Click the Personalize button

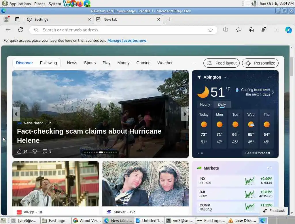pyautogui.click(x=260, y=63)
